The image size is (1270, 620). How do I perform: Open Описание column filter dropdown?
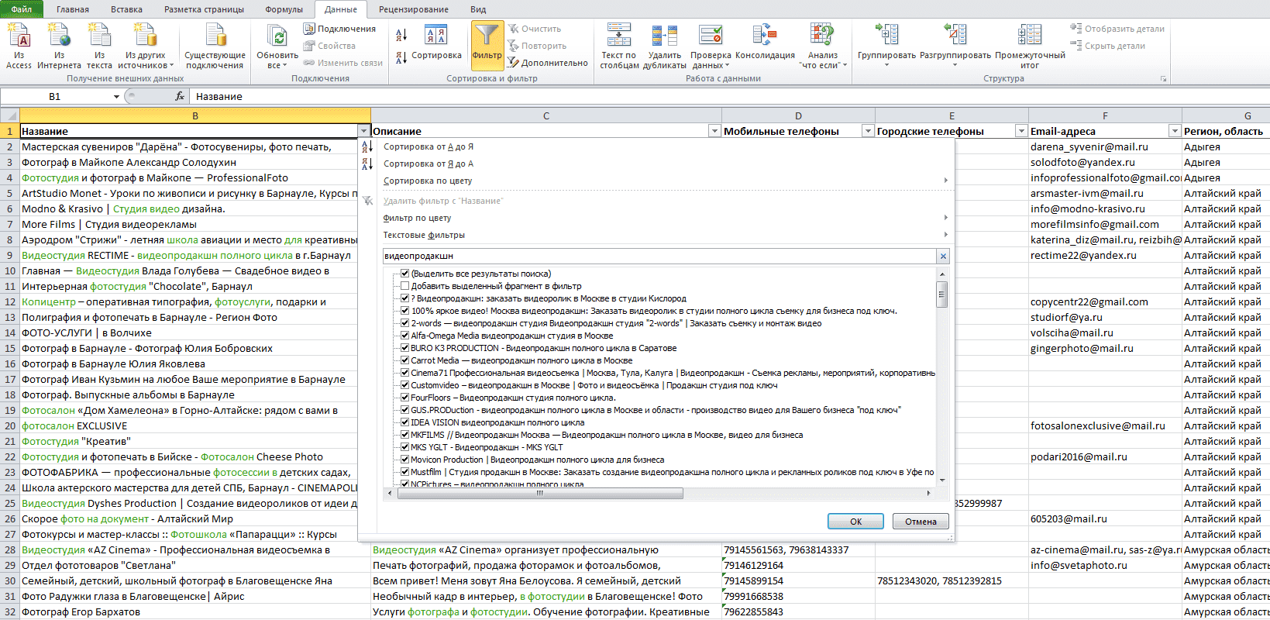[x=714, y=131]
